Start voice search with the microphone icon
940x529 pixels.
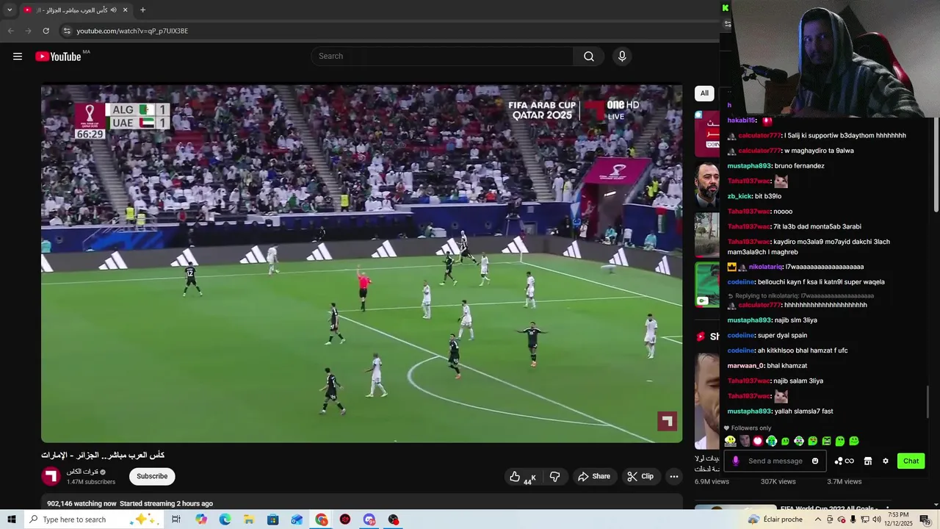click(x=622, y=57)
